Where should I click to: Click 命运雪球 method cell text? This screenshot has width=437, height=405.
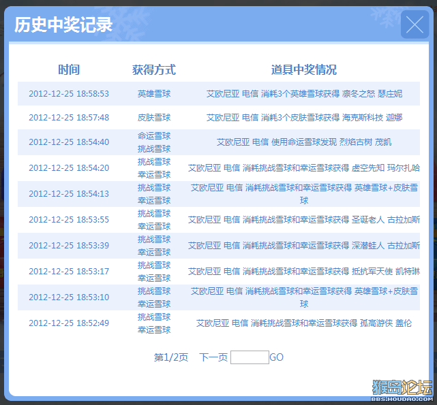[x=154, y=136]
